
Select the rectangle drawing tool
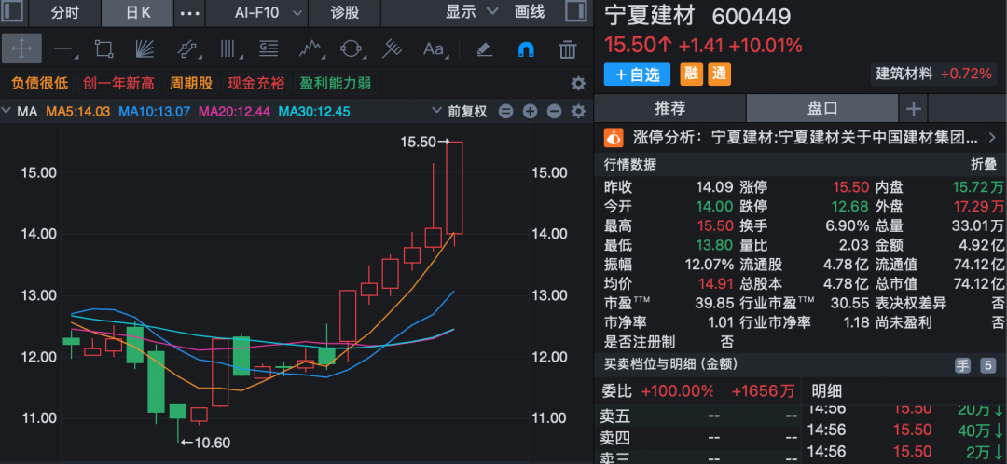coord(104,48)
